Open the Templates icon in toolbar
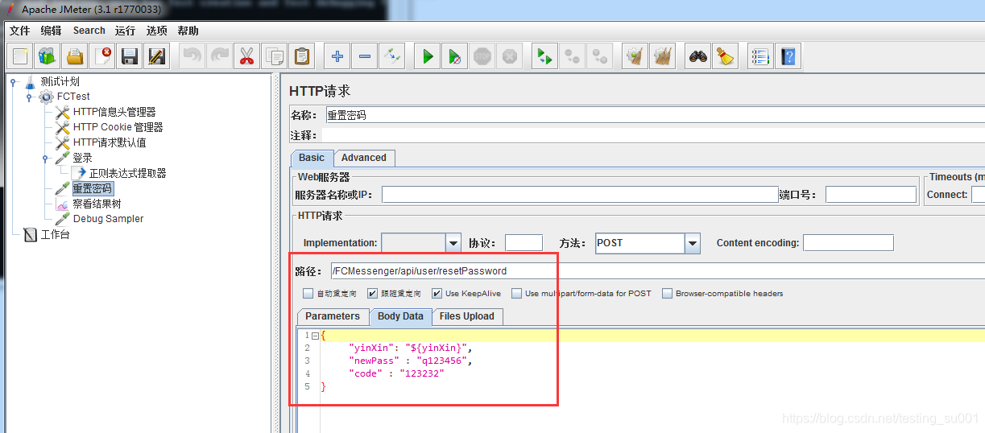The width and height of the screenshot is (985, 433). point(48,56)
